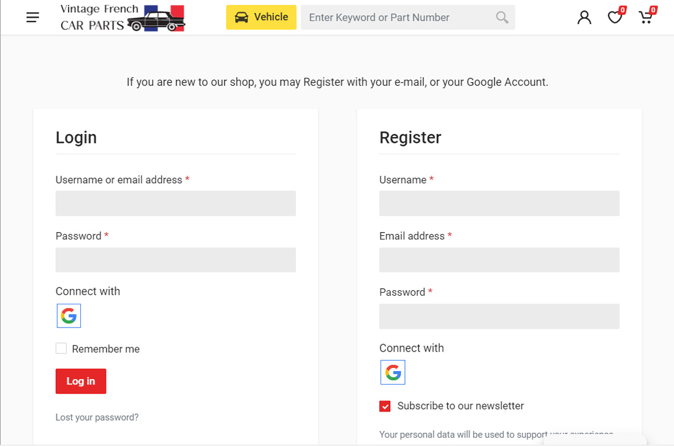Connect with Google in Login form

tap(69, 316)
